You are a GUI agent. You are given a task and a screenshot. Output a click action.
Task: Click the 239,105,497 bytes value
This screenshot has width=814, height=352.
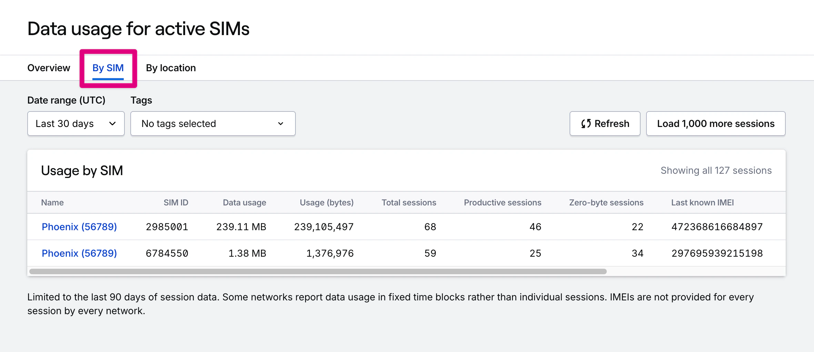pyautogui.click(x=324, y=227)
